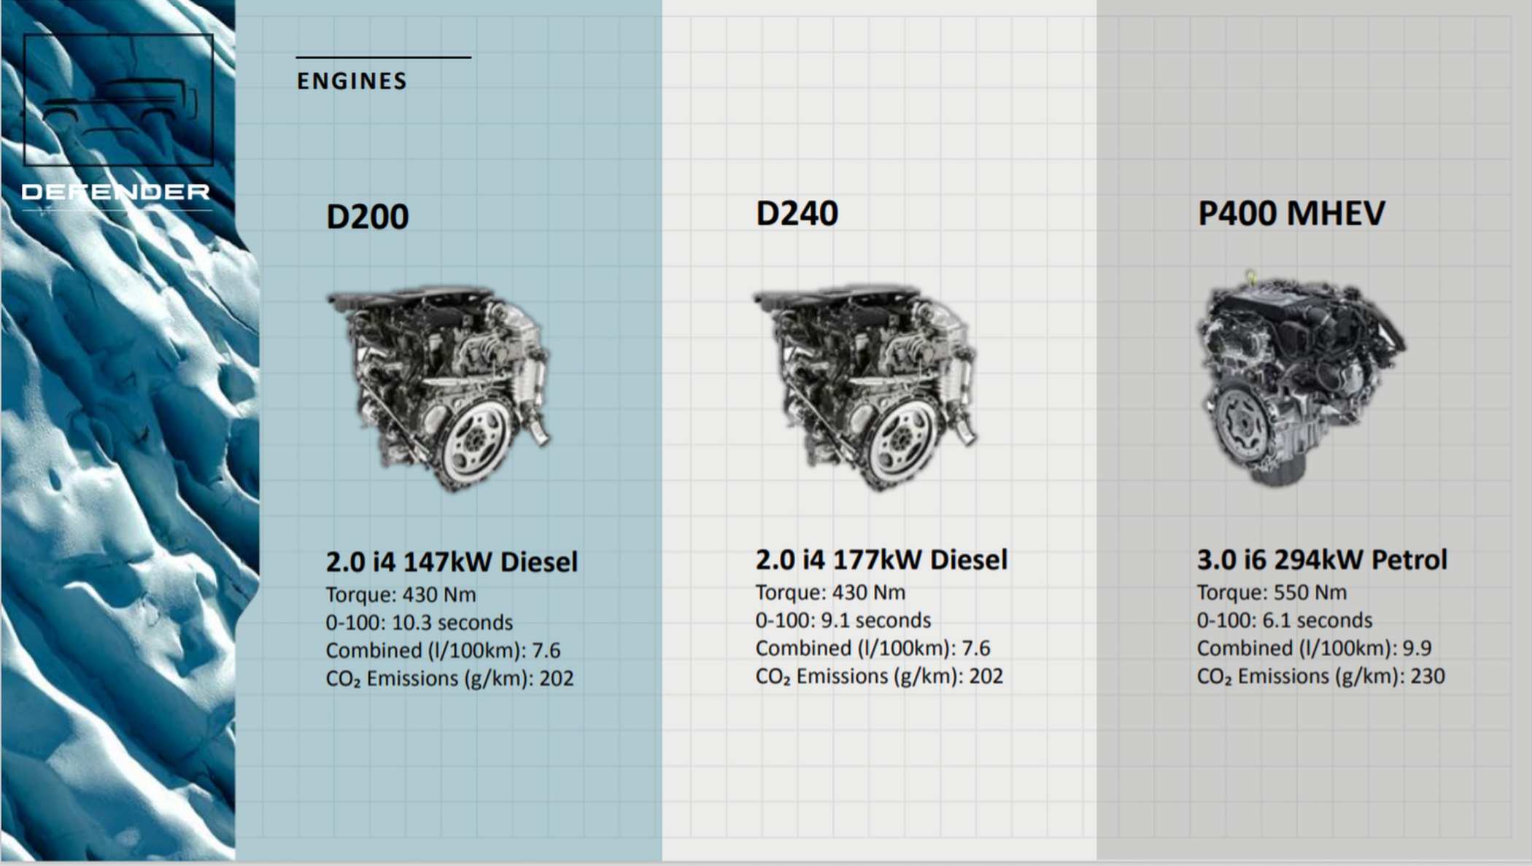Click D200 'CO₂ Emissions (g/km): 202' line
The width and height of the screenshot is (1532, 866).
pos(449,679)
